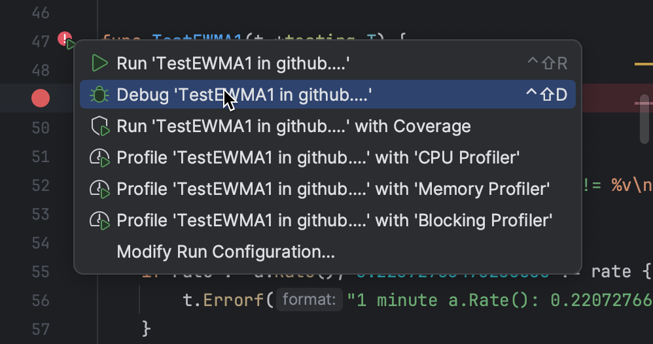Open Modify Run Configuration...

click(x=226, y=252)
